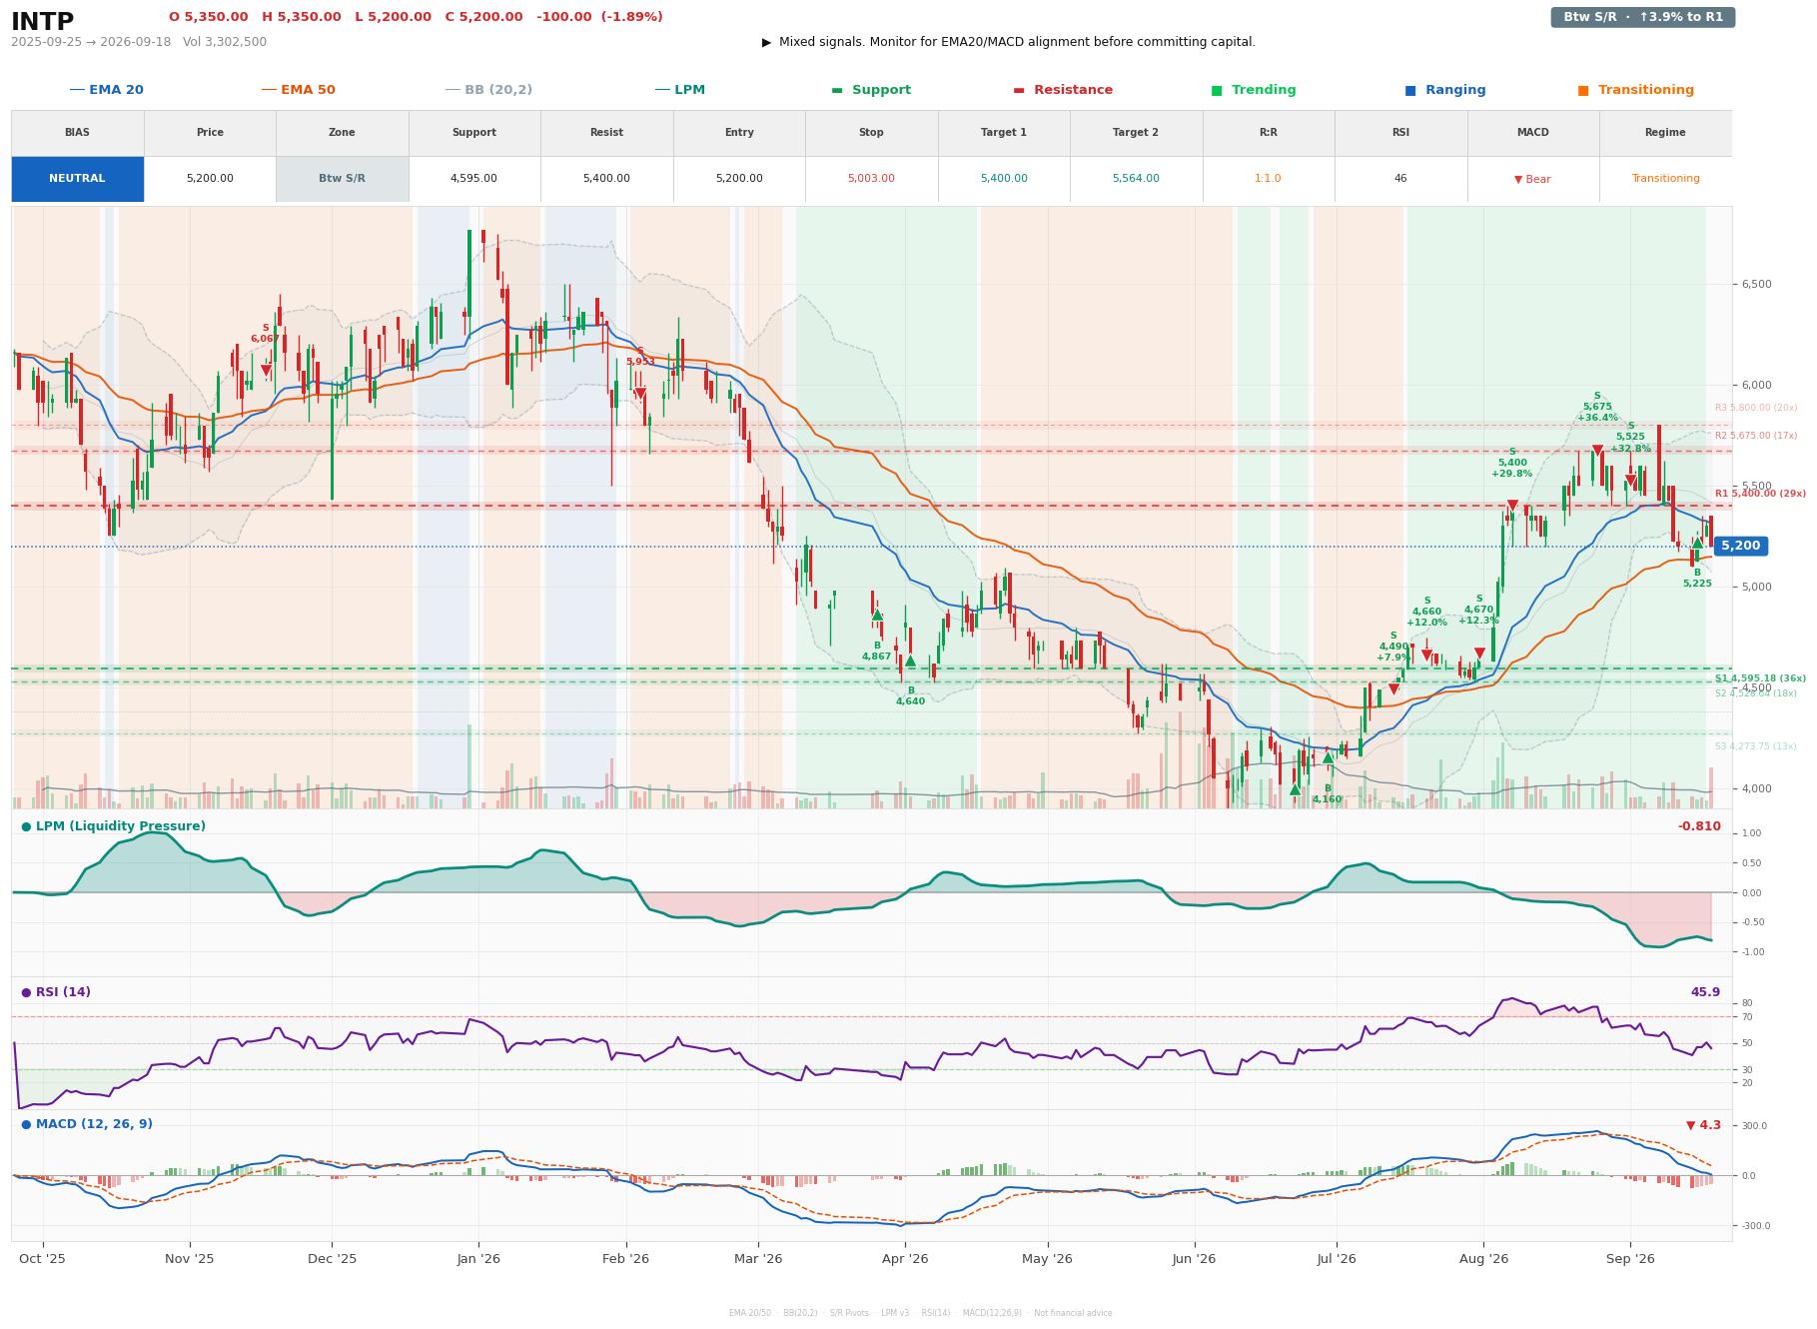This screenshot has height=1329, width=1817.
Task: Click the R3 5,800.00 resistance label
Action: coord(1755,408)
